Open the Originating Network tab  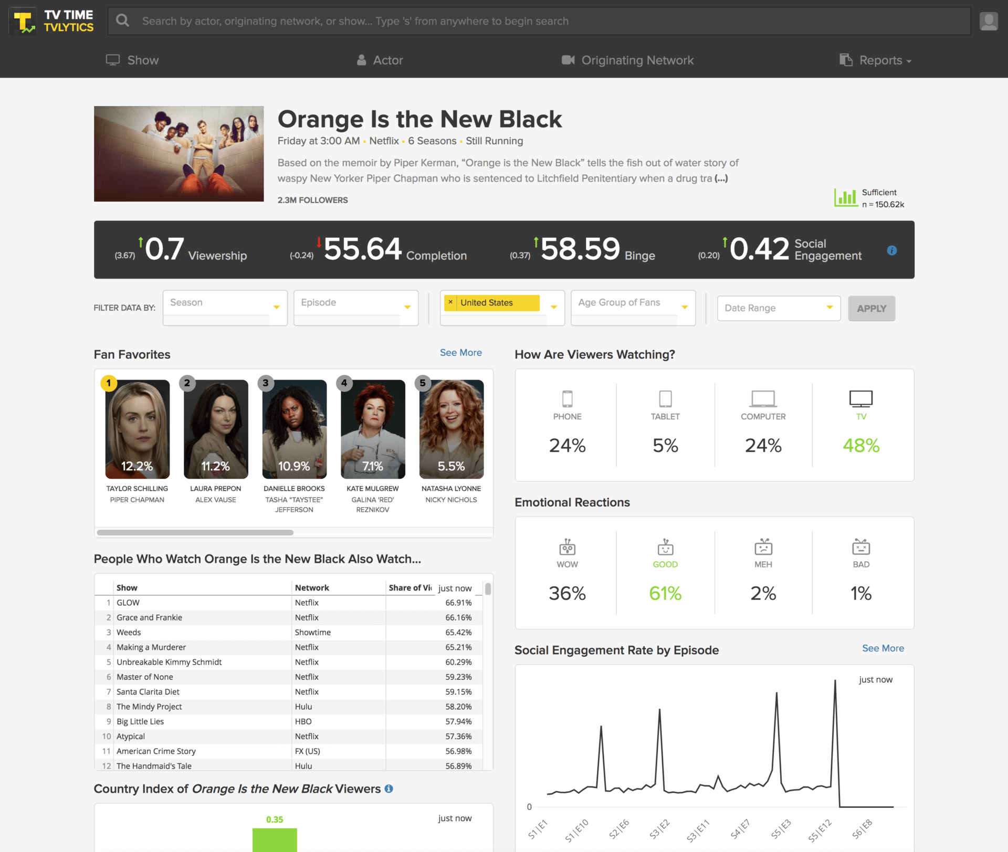pyautogui.click(x=627, y=60)
